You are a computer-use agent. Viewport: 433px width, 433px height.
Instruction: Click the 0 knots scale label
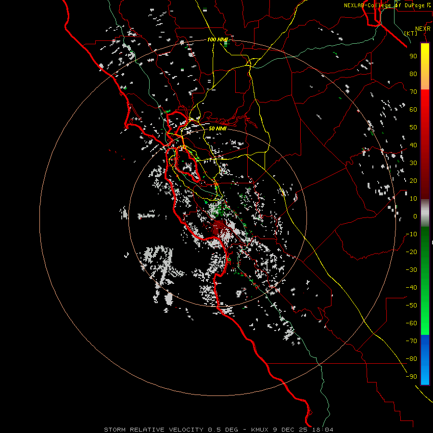tap(415, 216)
